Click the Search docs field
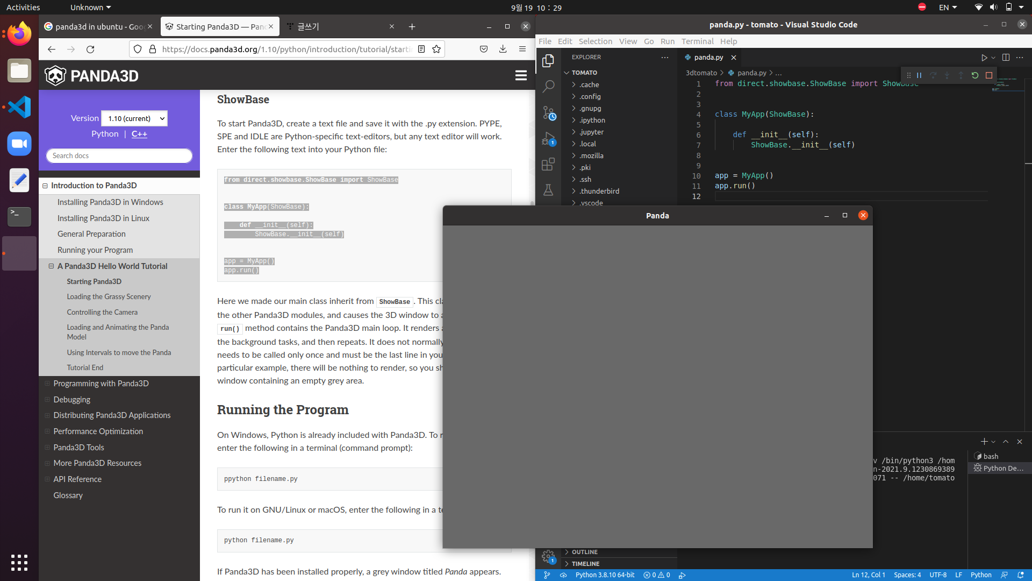The height and width of the screenshot is (581, 1032). (x=119, y=155)
